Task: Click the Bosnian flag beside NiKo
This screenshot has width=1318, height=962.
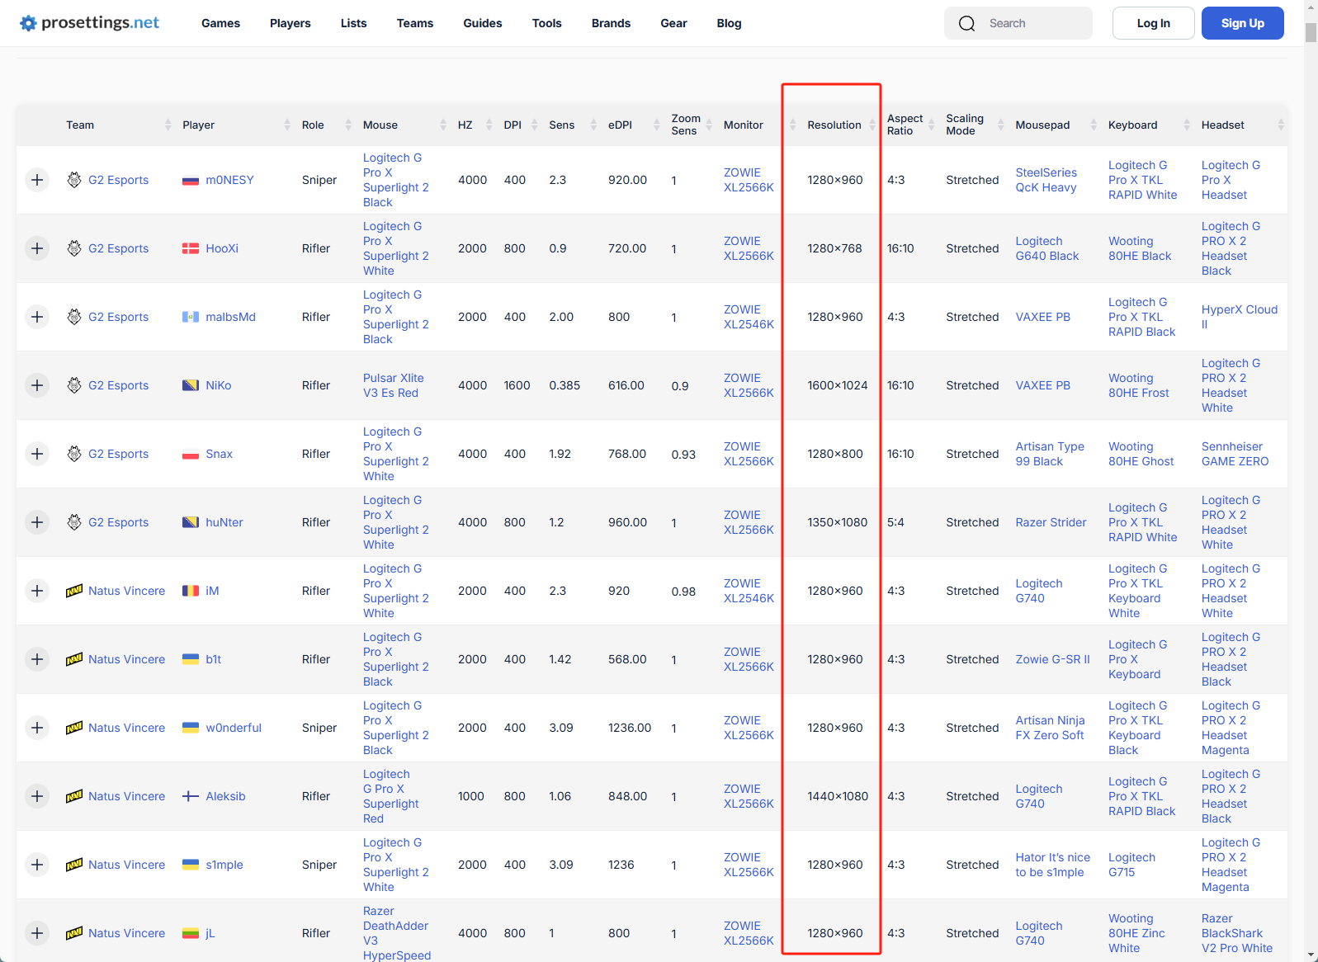Action: click(191, 385)
